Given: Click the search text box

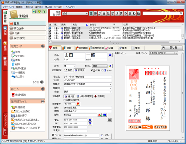Looking at the screenshot, I should tap(161, 13).
